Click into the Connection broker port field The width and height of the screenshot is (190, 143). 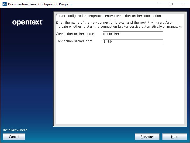coord(133,42)
